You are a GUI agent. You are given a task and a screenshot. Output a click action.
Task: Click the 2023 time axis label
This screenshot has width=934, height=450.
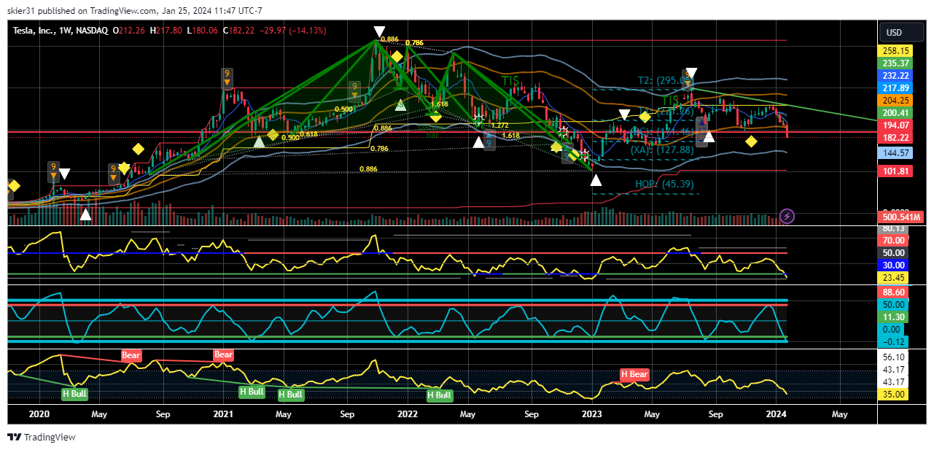click(x=592, y=414)
